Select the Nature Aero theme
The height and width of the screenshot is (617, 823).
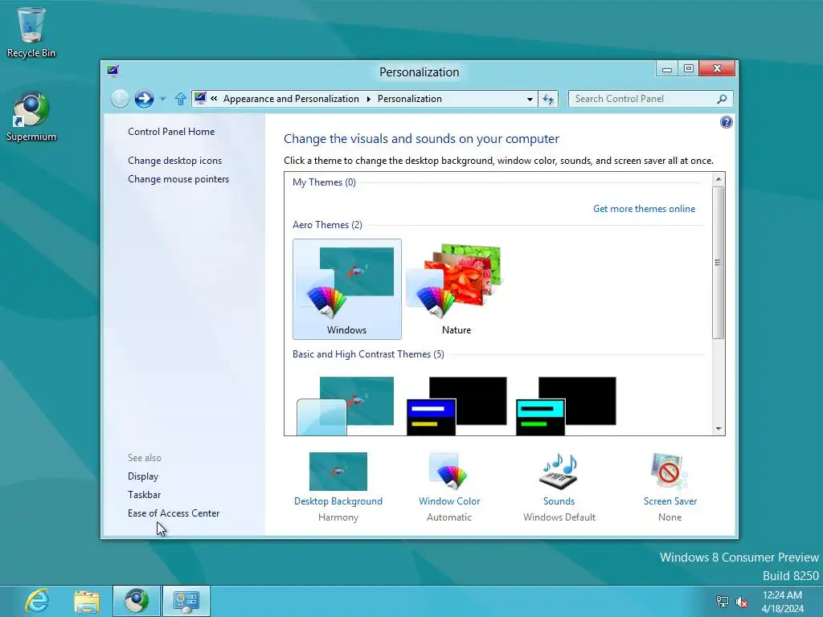pyautogui.click(x=457, y=289)
